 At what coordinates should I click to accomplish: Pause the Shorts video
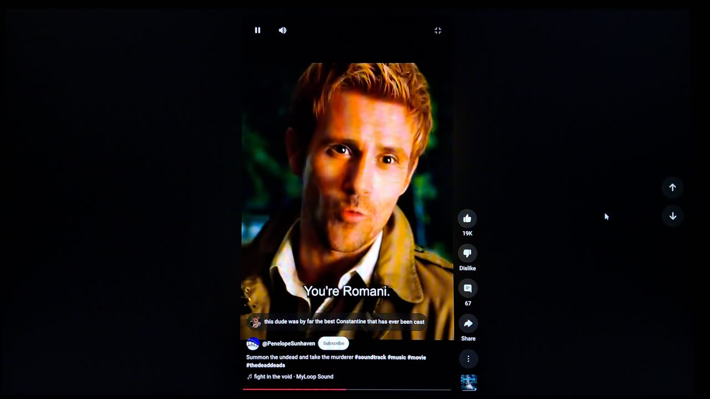[257, 30]
